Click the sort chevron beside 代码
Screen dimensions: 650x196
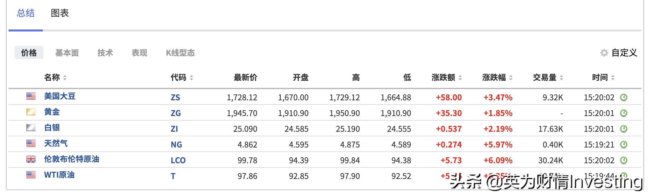click(x=192, y=78)
